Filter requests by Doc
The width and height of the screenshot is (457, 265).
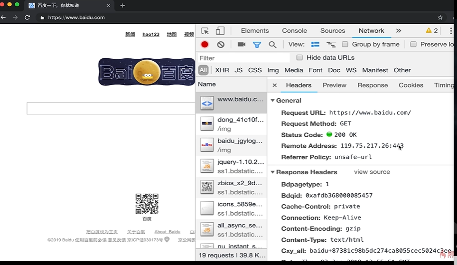pyautogui.click(x=334, y=70)
